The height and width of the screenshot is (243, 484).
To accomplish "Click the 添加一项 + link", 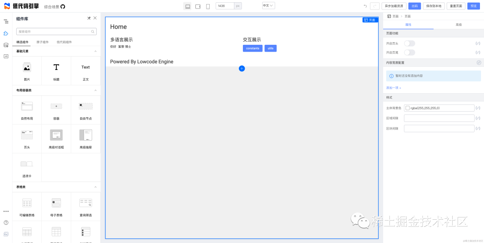I will coord(393,88).
